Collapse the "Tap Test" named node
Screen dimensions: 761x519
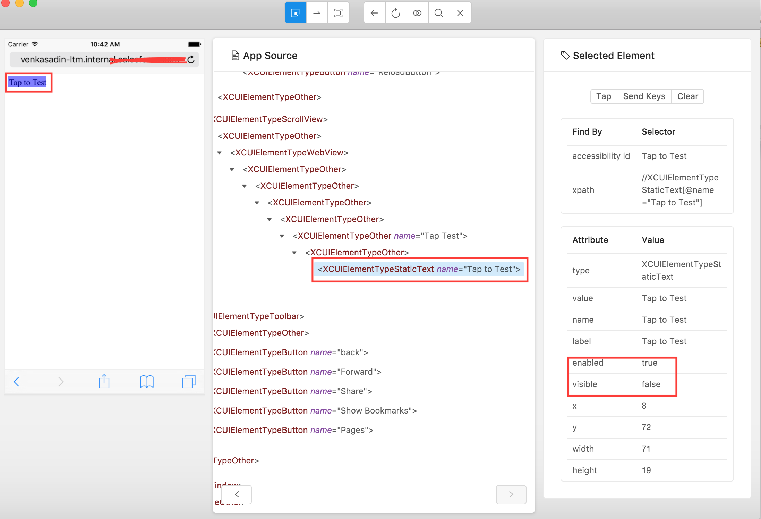[282, 236]
